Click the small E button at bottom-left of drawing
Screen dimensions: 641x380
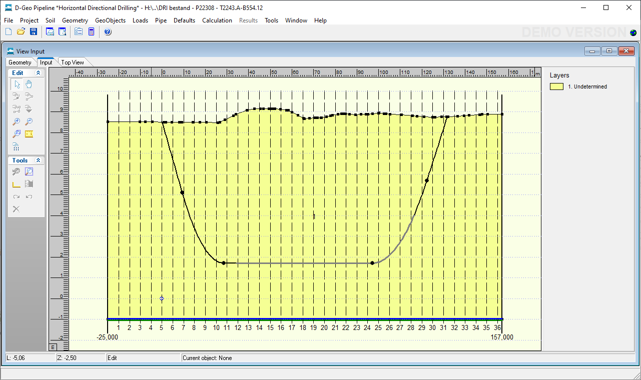(x=53, y=347)
